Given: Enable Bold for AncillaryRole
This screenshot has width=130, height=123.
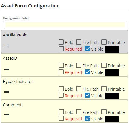Looking at the screenshot, I should (x=61, y=42).
